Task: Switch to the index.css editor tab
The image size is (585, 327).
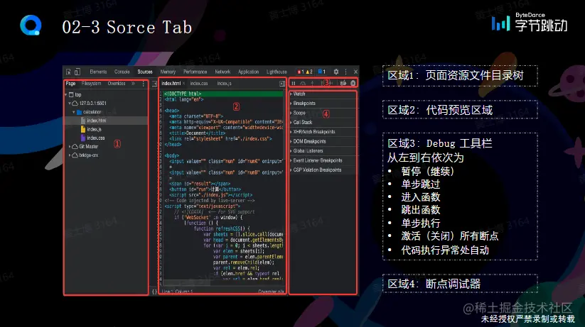Action: 199,84
